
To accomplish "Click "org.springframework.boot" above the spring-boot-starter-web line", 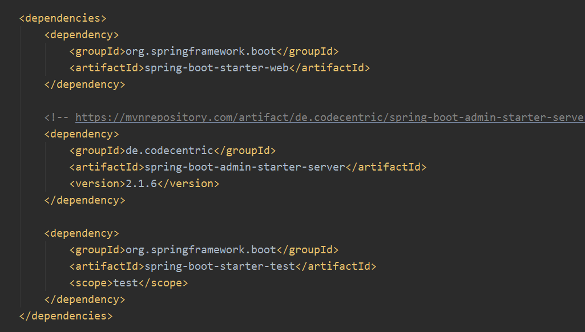I will pos(201,51).
